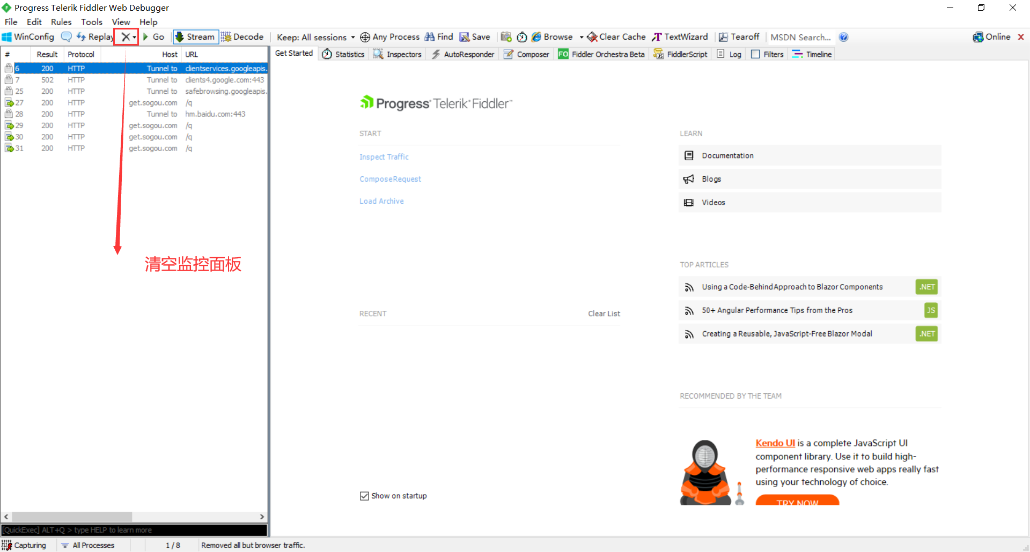Screen dimensions: 1030x552
Task: Select the Get Started tab
Action: click(294, 53)
